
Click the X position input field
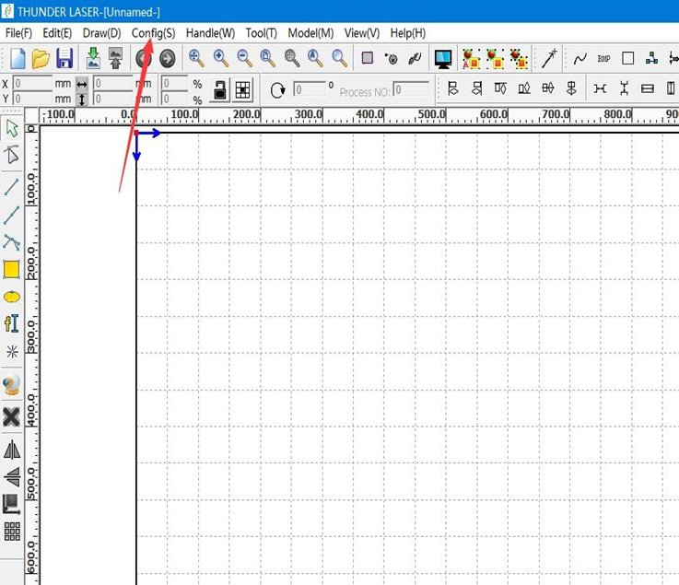click(x=42, y=84)
